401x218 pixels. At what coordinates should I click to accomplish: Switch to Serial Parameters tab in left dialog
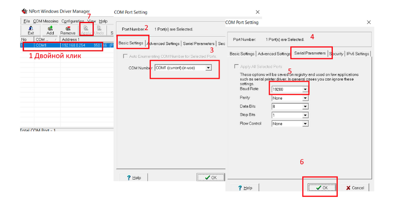(198, 44)
